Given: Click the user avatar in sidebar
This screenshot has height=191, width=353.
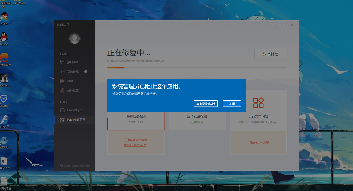Looking at the screenshot, I should (74, 38).
